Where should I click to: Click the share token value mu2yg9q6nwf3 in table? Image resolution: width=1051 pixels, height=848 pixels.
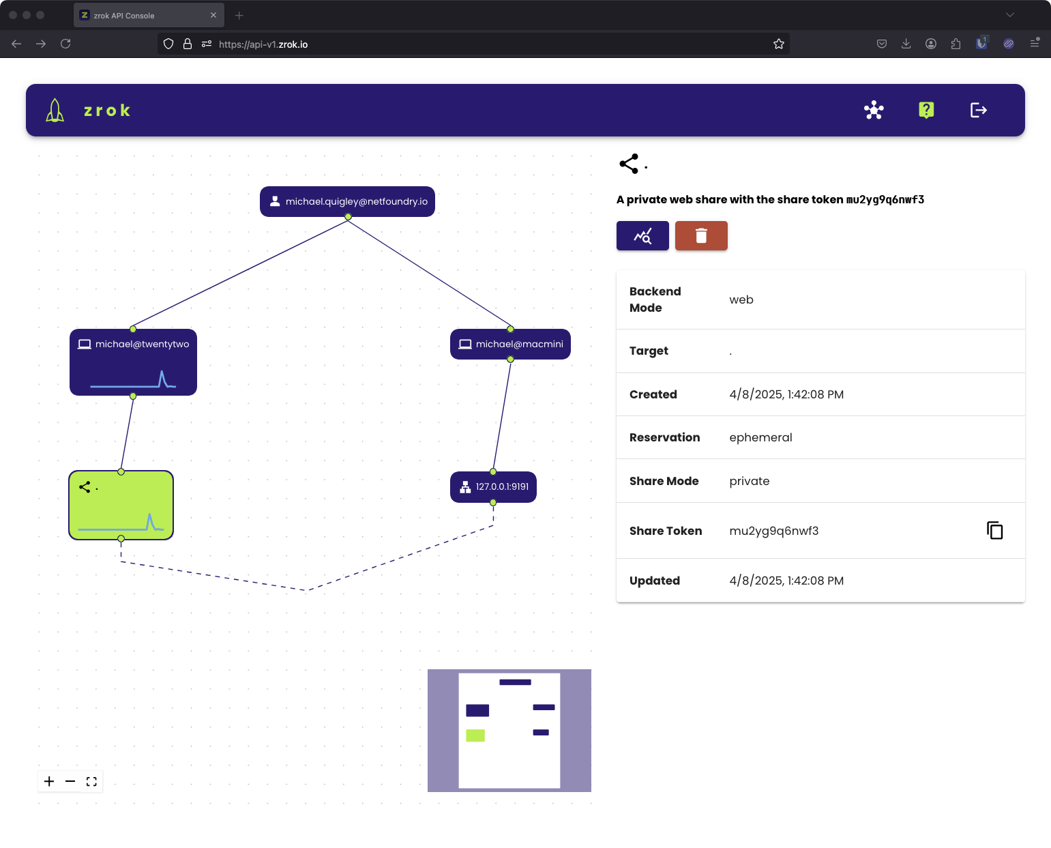click(774, 531)
